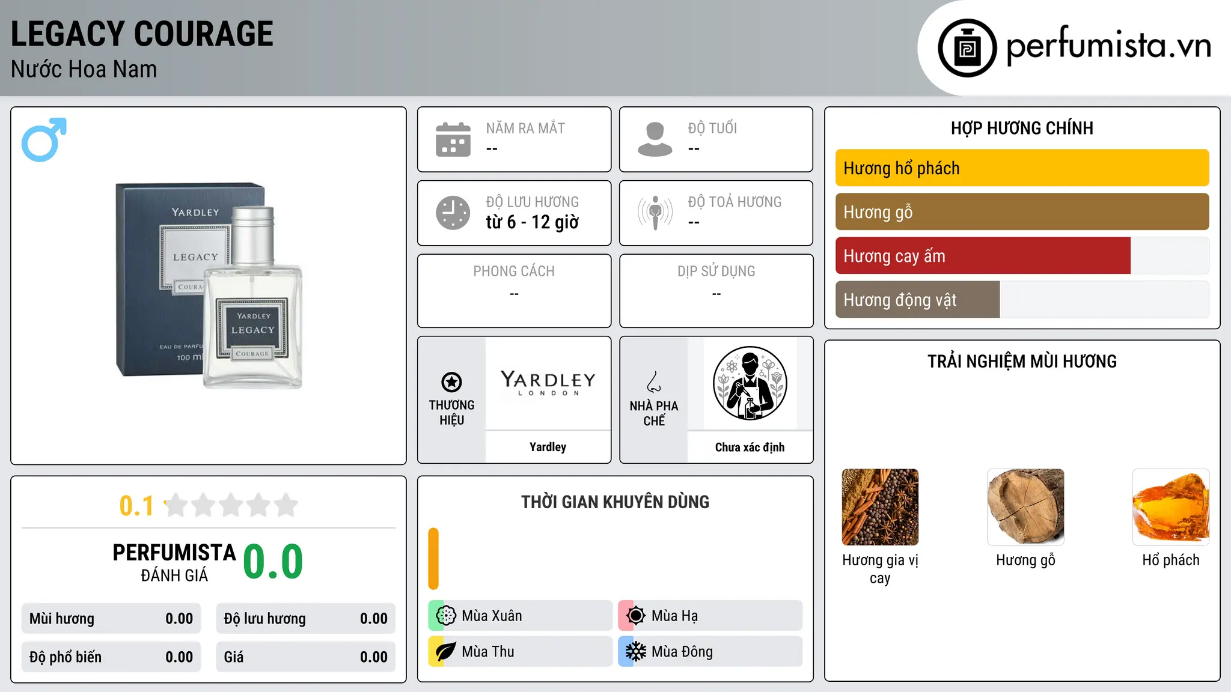Open the Yardley London brand logo
The height and width of the screenshot is (692, 1231).
(x=548, y=383)
